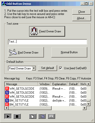Start message logging with the play icon

click(8, 116)
